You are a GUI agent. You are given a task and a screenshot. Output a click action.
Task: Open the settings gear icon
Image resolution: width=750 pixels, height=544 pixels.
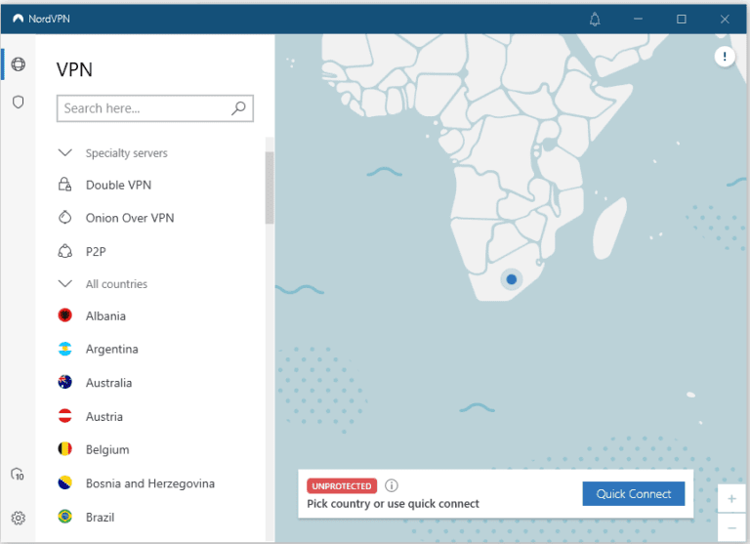coord(18,518)
